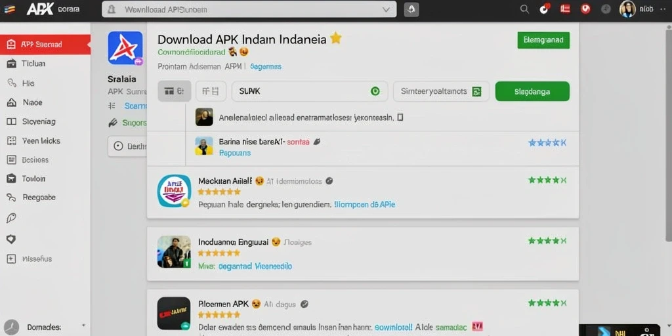Click the sownilotel link in bottom card
This screenshot has width=672, height=336.
pyautogui.click(x=394, y=327)
